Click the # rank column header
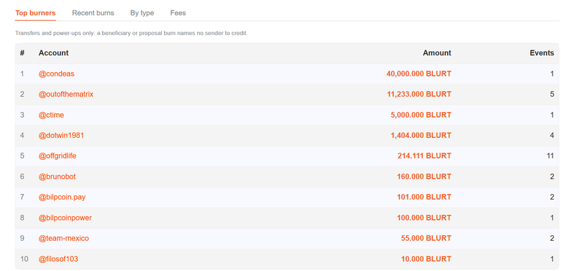Screen dimensions: 561x271 coord(22,53)
